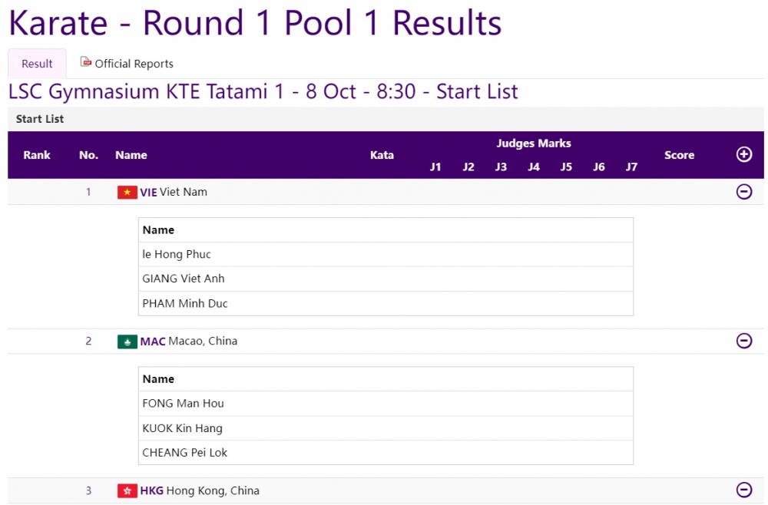
Task: Click the Macao, China flag icon
Action: (x=127, y=342)
